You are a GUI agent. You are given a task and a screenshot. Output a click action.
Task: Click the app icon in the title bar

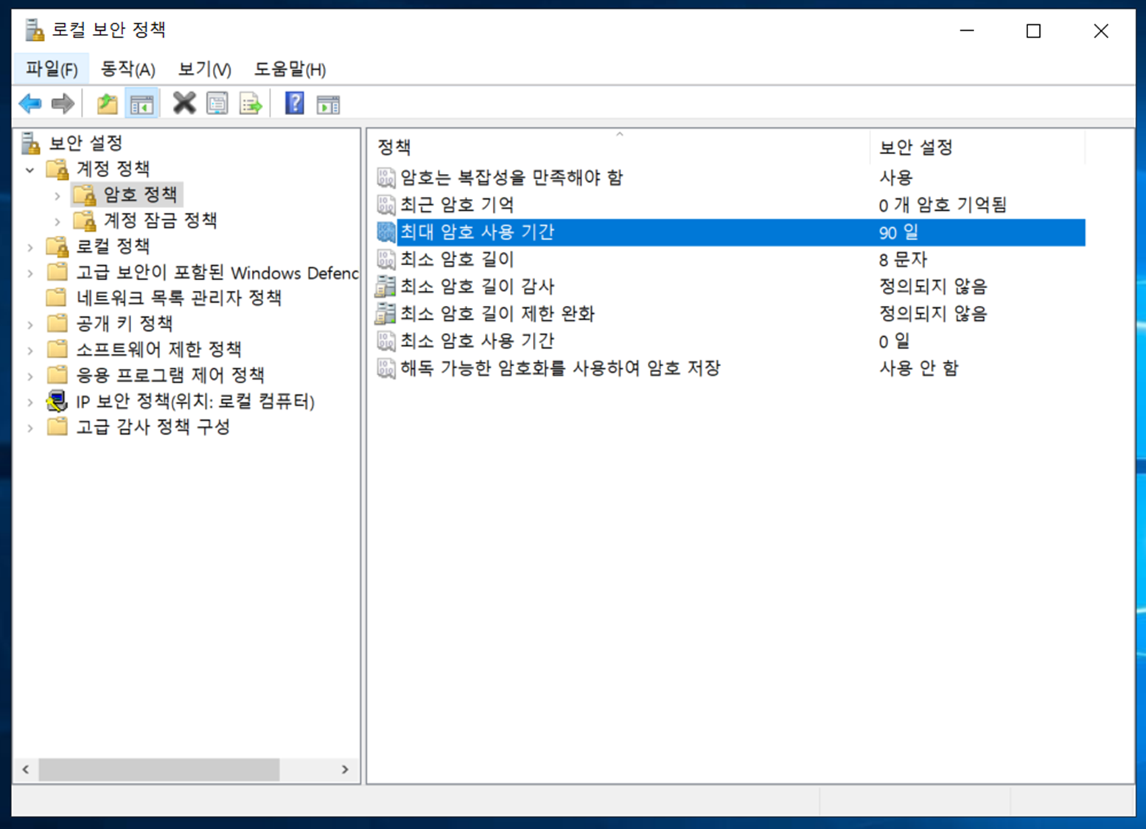coord(34,30)
